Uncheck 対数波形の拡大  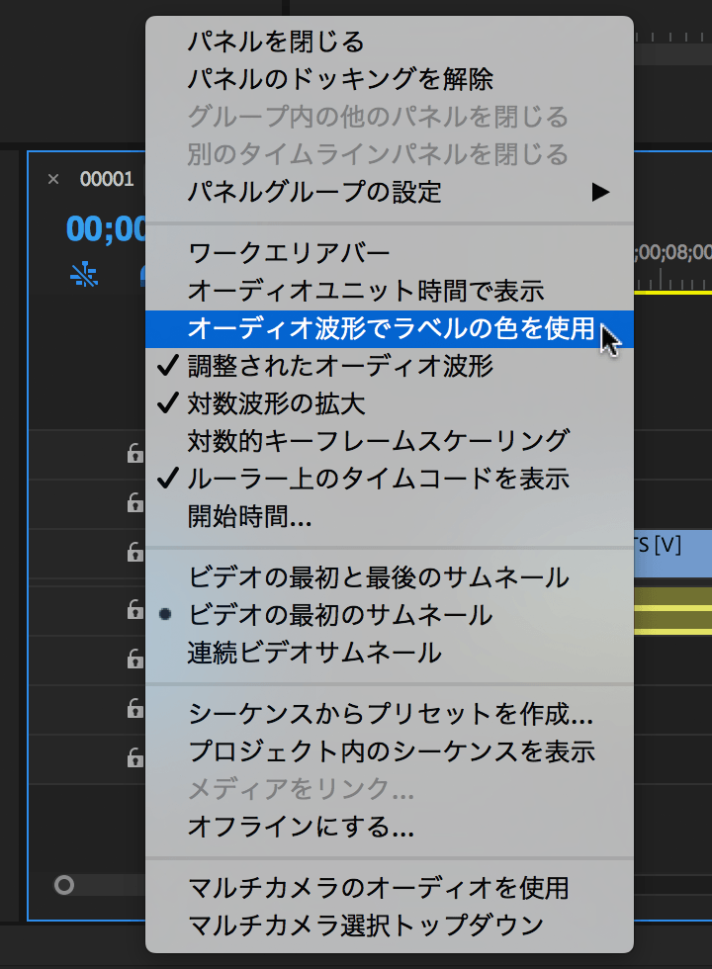390,404
